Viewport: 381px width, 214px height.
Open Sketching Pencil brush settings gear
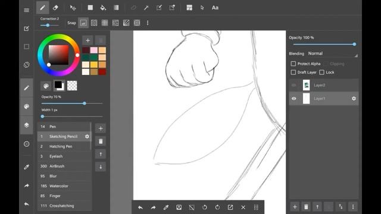pyautogui.click(x=87, y=137)
